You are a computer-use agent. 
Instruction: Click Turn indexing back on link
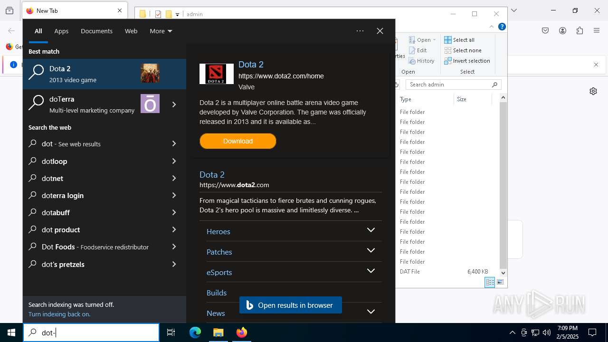pos(59,314)
